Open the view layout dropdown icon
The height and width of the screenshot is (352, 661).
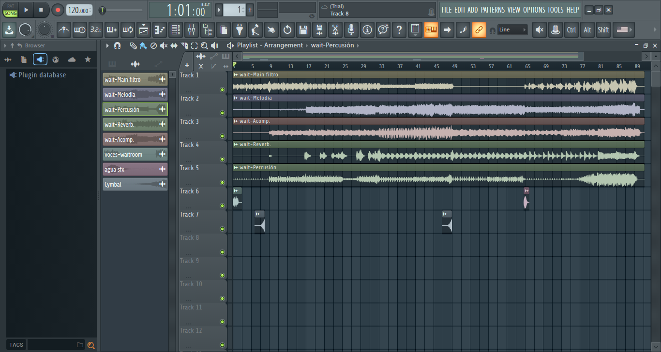click(x=415, y=30)
